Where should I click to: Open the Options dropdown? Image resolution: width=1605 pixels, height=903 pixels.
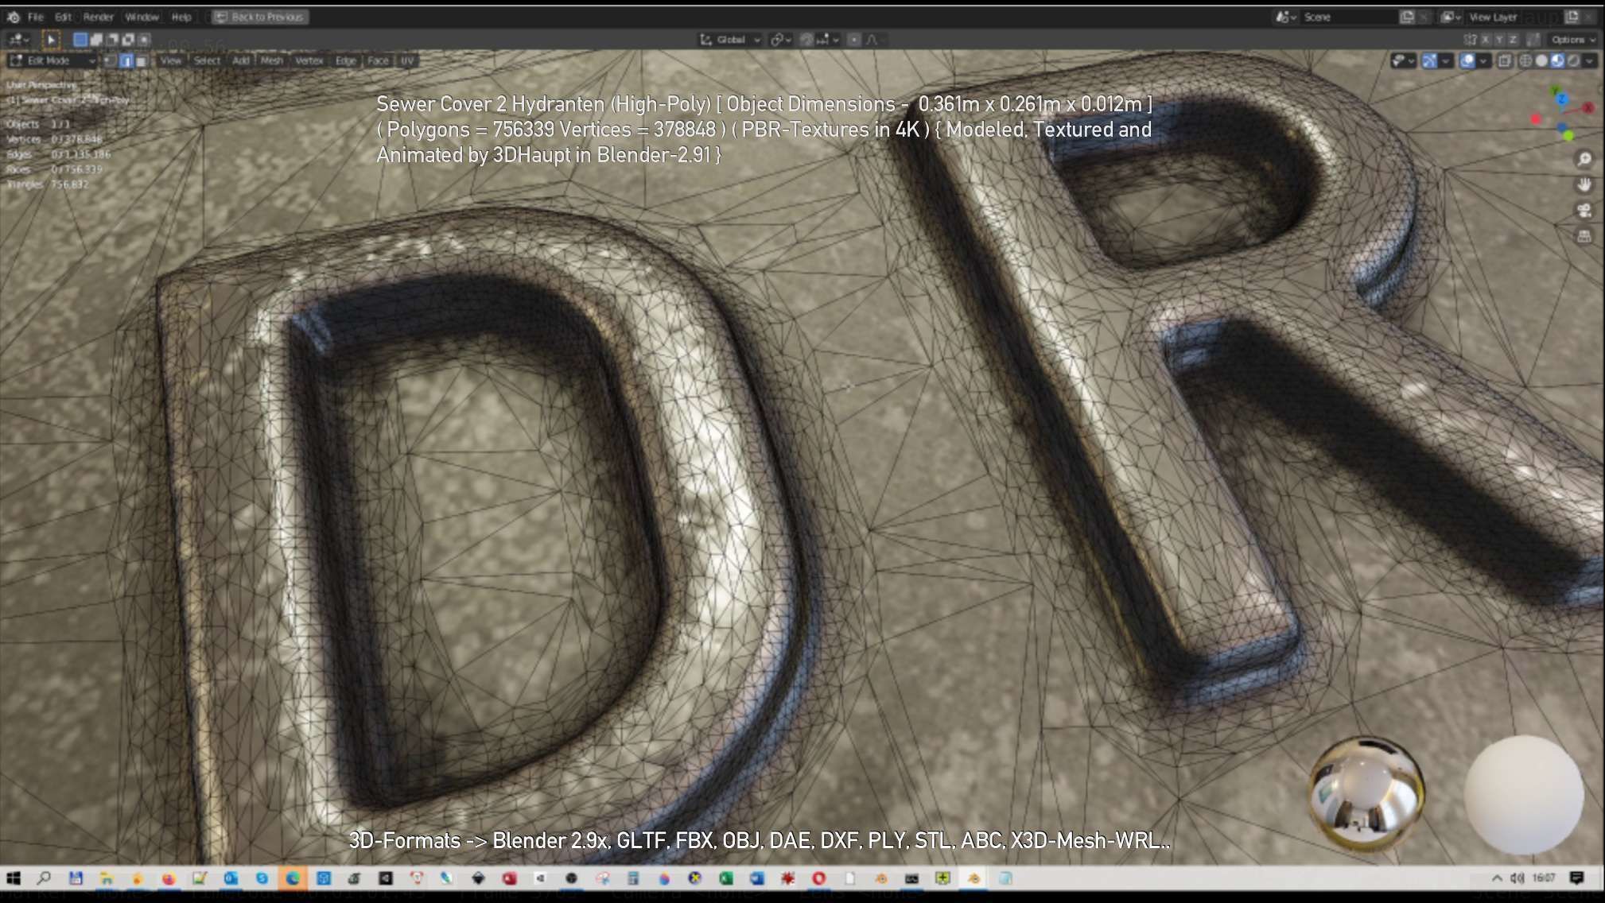(1572, 39)
